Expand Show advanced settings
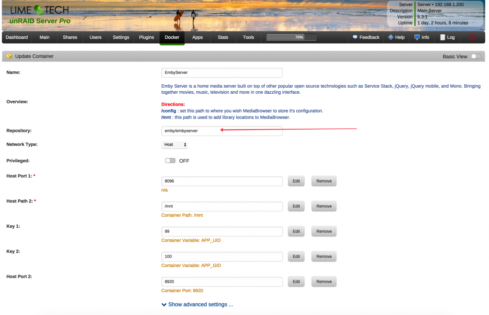The height and width of the screenshot is (315, 489). click(197, 304)
